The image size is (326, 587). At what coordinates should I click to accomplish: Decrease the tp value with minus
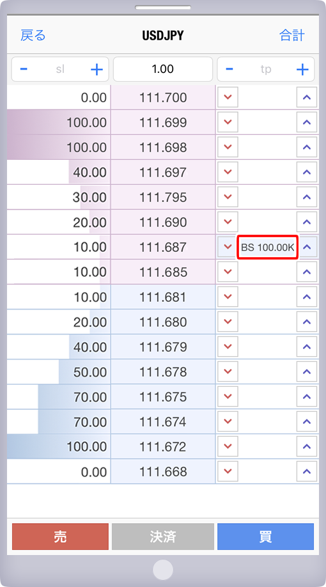[230, 69]
